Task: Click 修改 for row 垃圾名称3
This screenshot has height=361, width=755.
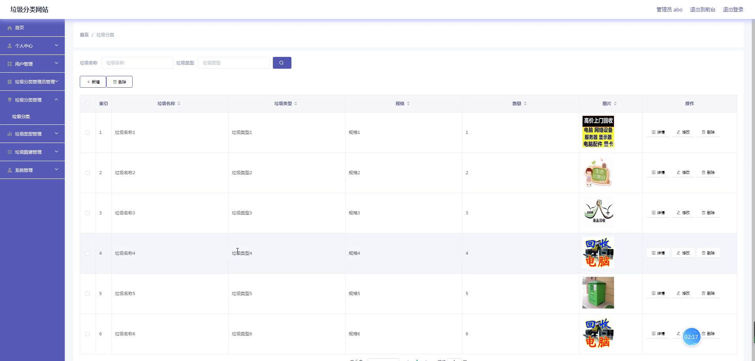Action: pos(683,213)
